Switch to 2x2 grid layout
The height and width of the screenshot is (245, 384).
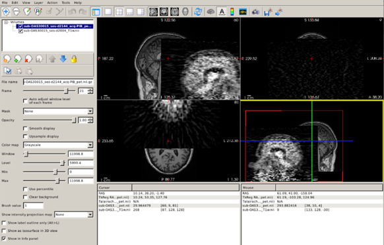119,11
